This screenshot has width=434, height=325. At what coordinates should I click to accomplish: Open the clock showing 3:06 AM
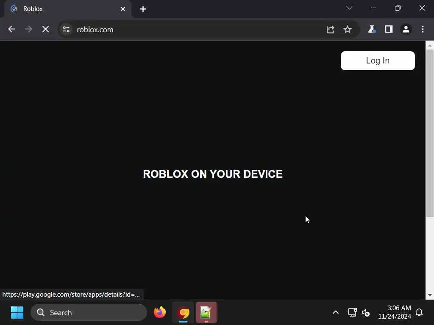pos(395,312)
